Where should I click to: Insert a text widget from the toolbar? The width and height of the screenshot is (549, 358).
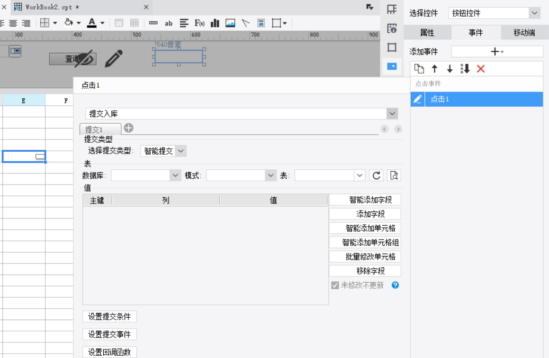(x=153, y=23)
